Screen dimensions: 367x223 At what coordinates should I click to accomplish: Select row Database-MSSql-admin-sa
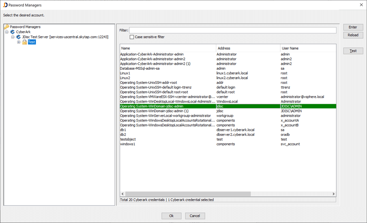[x=228, y=69]
